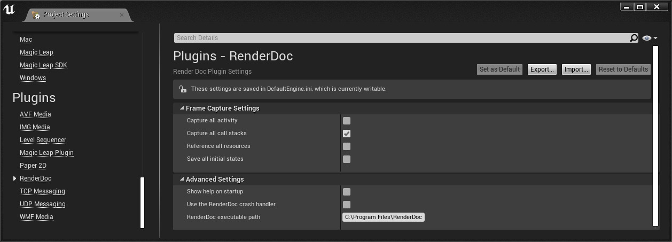This screenshot has width=672, height=242.
Task: Open Magic Leap Plugin settings
Action: (46, 153)
